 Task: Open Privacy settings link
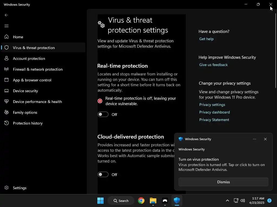point(212,105)
